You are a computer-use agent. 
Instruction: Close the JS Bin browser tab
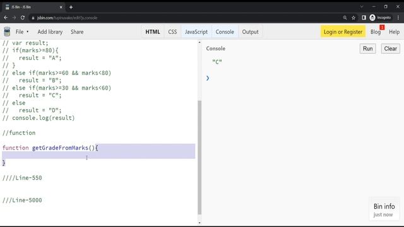tap(61, 7)
